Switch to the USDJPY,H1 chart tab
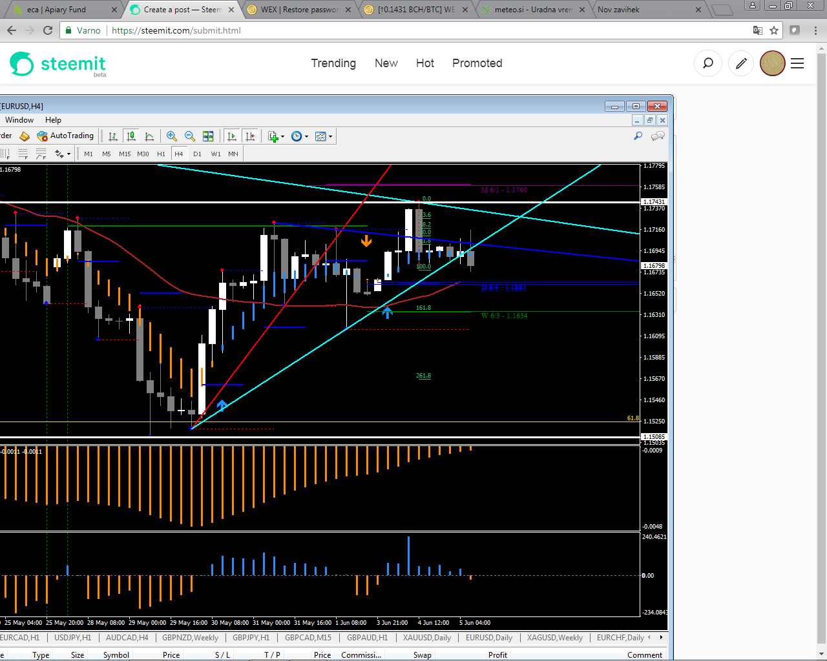Viewport: 827px width, 661px height. pos(72,638)
